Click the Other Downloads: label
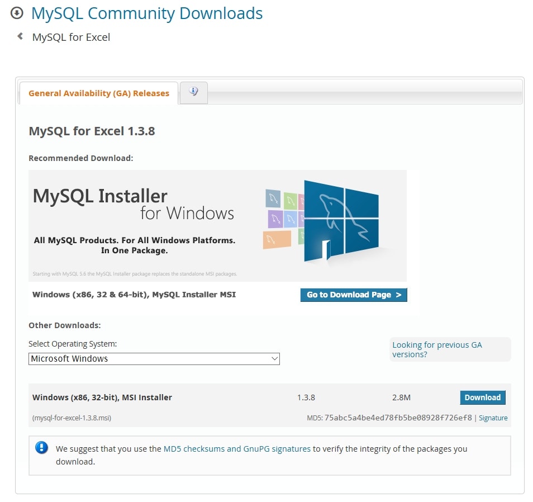Viewport: 533px width, 502px height. [x=65, y=325]
